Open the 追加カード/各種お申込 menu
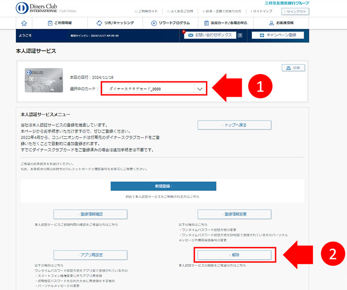Image resolution: width=347 pixels, height=290 pixels. tap(225, 23)
